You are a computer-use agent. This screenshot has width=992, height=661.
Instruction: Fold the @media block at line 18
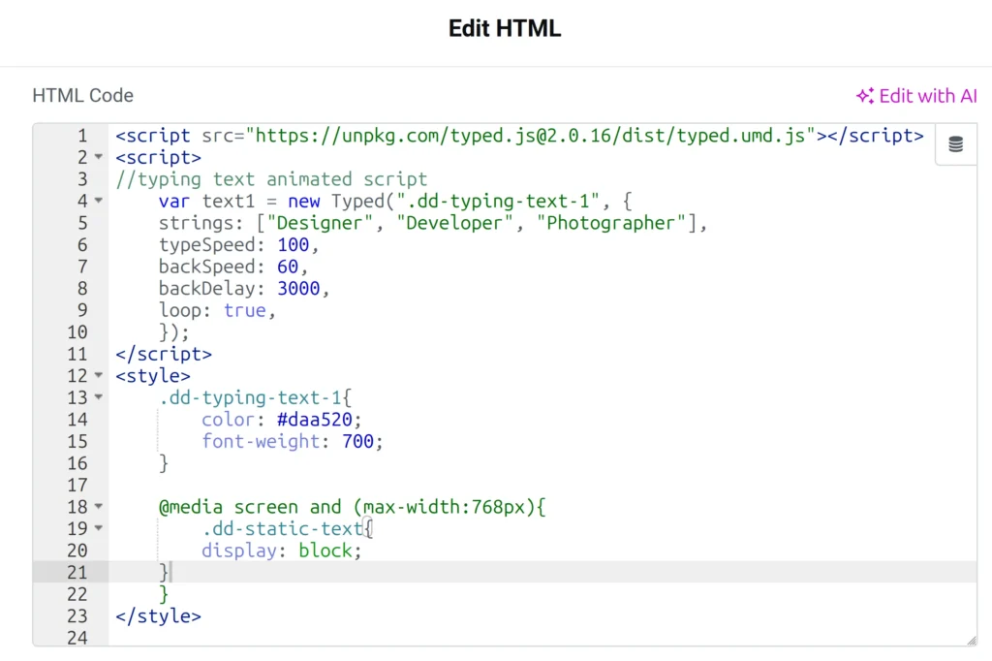point(99,506)
